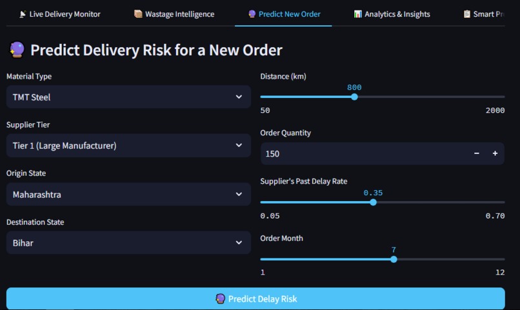Click the crystal ball icon in Predict New Order tab
The image size is (520, 310).
click(252, 14)
